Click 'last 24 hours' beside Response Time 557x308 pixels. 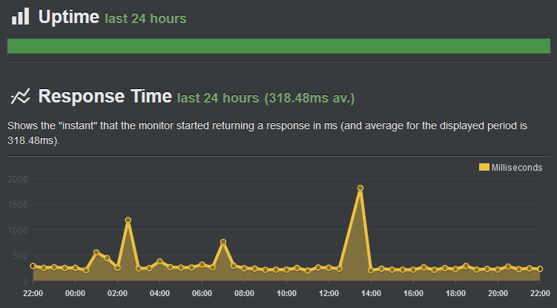pos(218,98)
